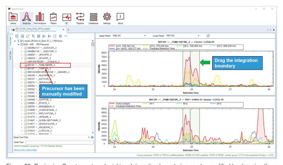Image resolution: width=283 pixels, height=165 pixels.
Task: Click the tab scroll right arrow
Action: (x=271, y=30)
